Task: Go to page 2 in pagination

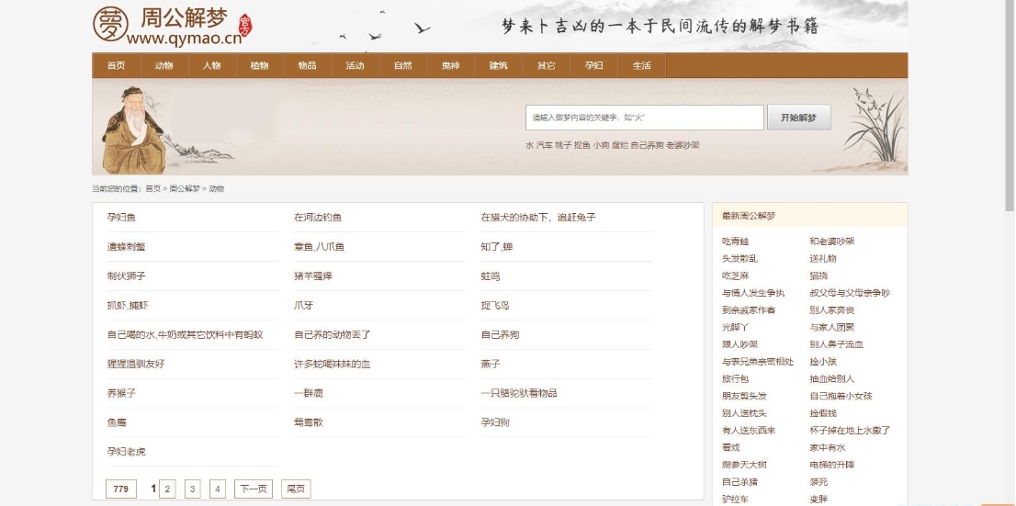Action: tap(167, 489)
